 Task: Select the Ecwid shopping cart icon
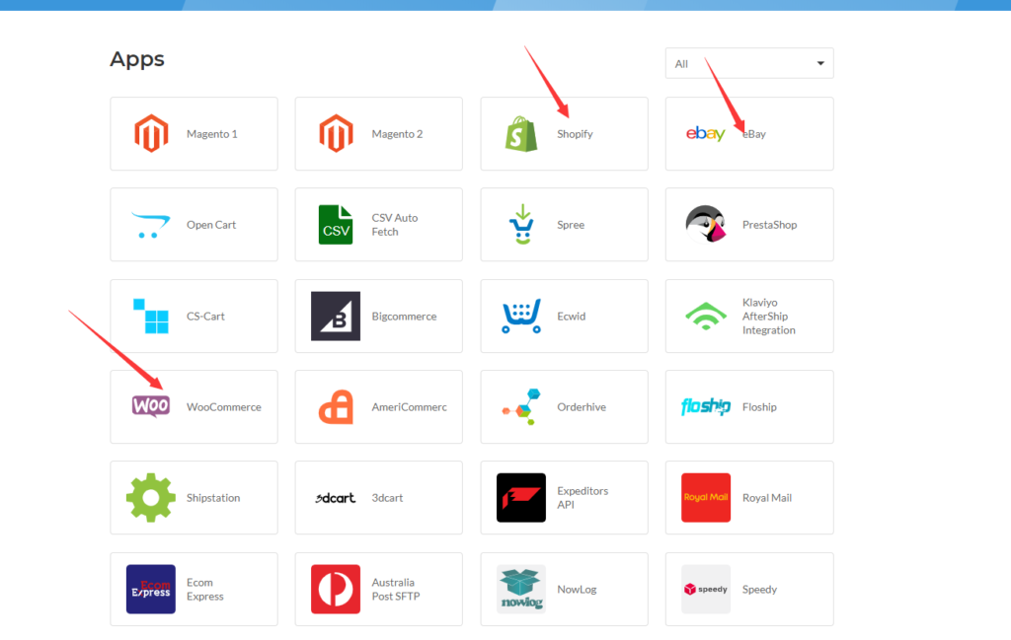pyautogui.click(x=521, y=317)
